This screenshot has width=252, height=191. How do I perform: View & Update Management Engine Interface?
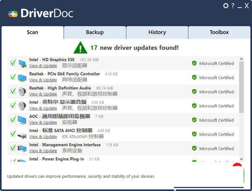[x=43, y=151]
